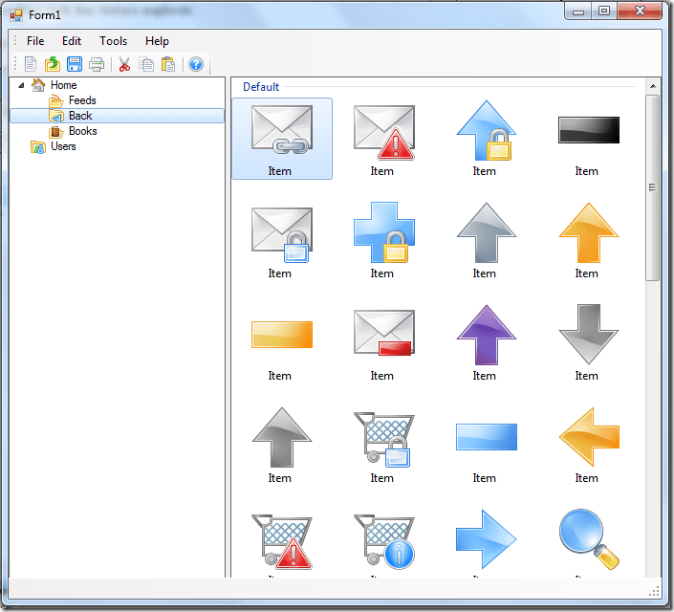Click the Back folder icon

click(56, 116)
